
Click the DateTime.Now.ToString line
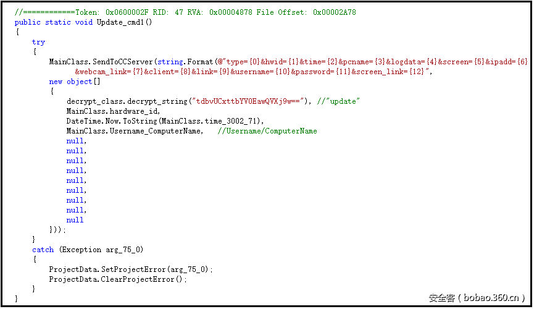pos(165,121)
